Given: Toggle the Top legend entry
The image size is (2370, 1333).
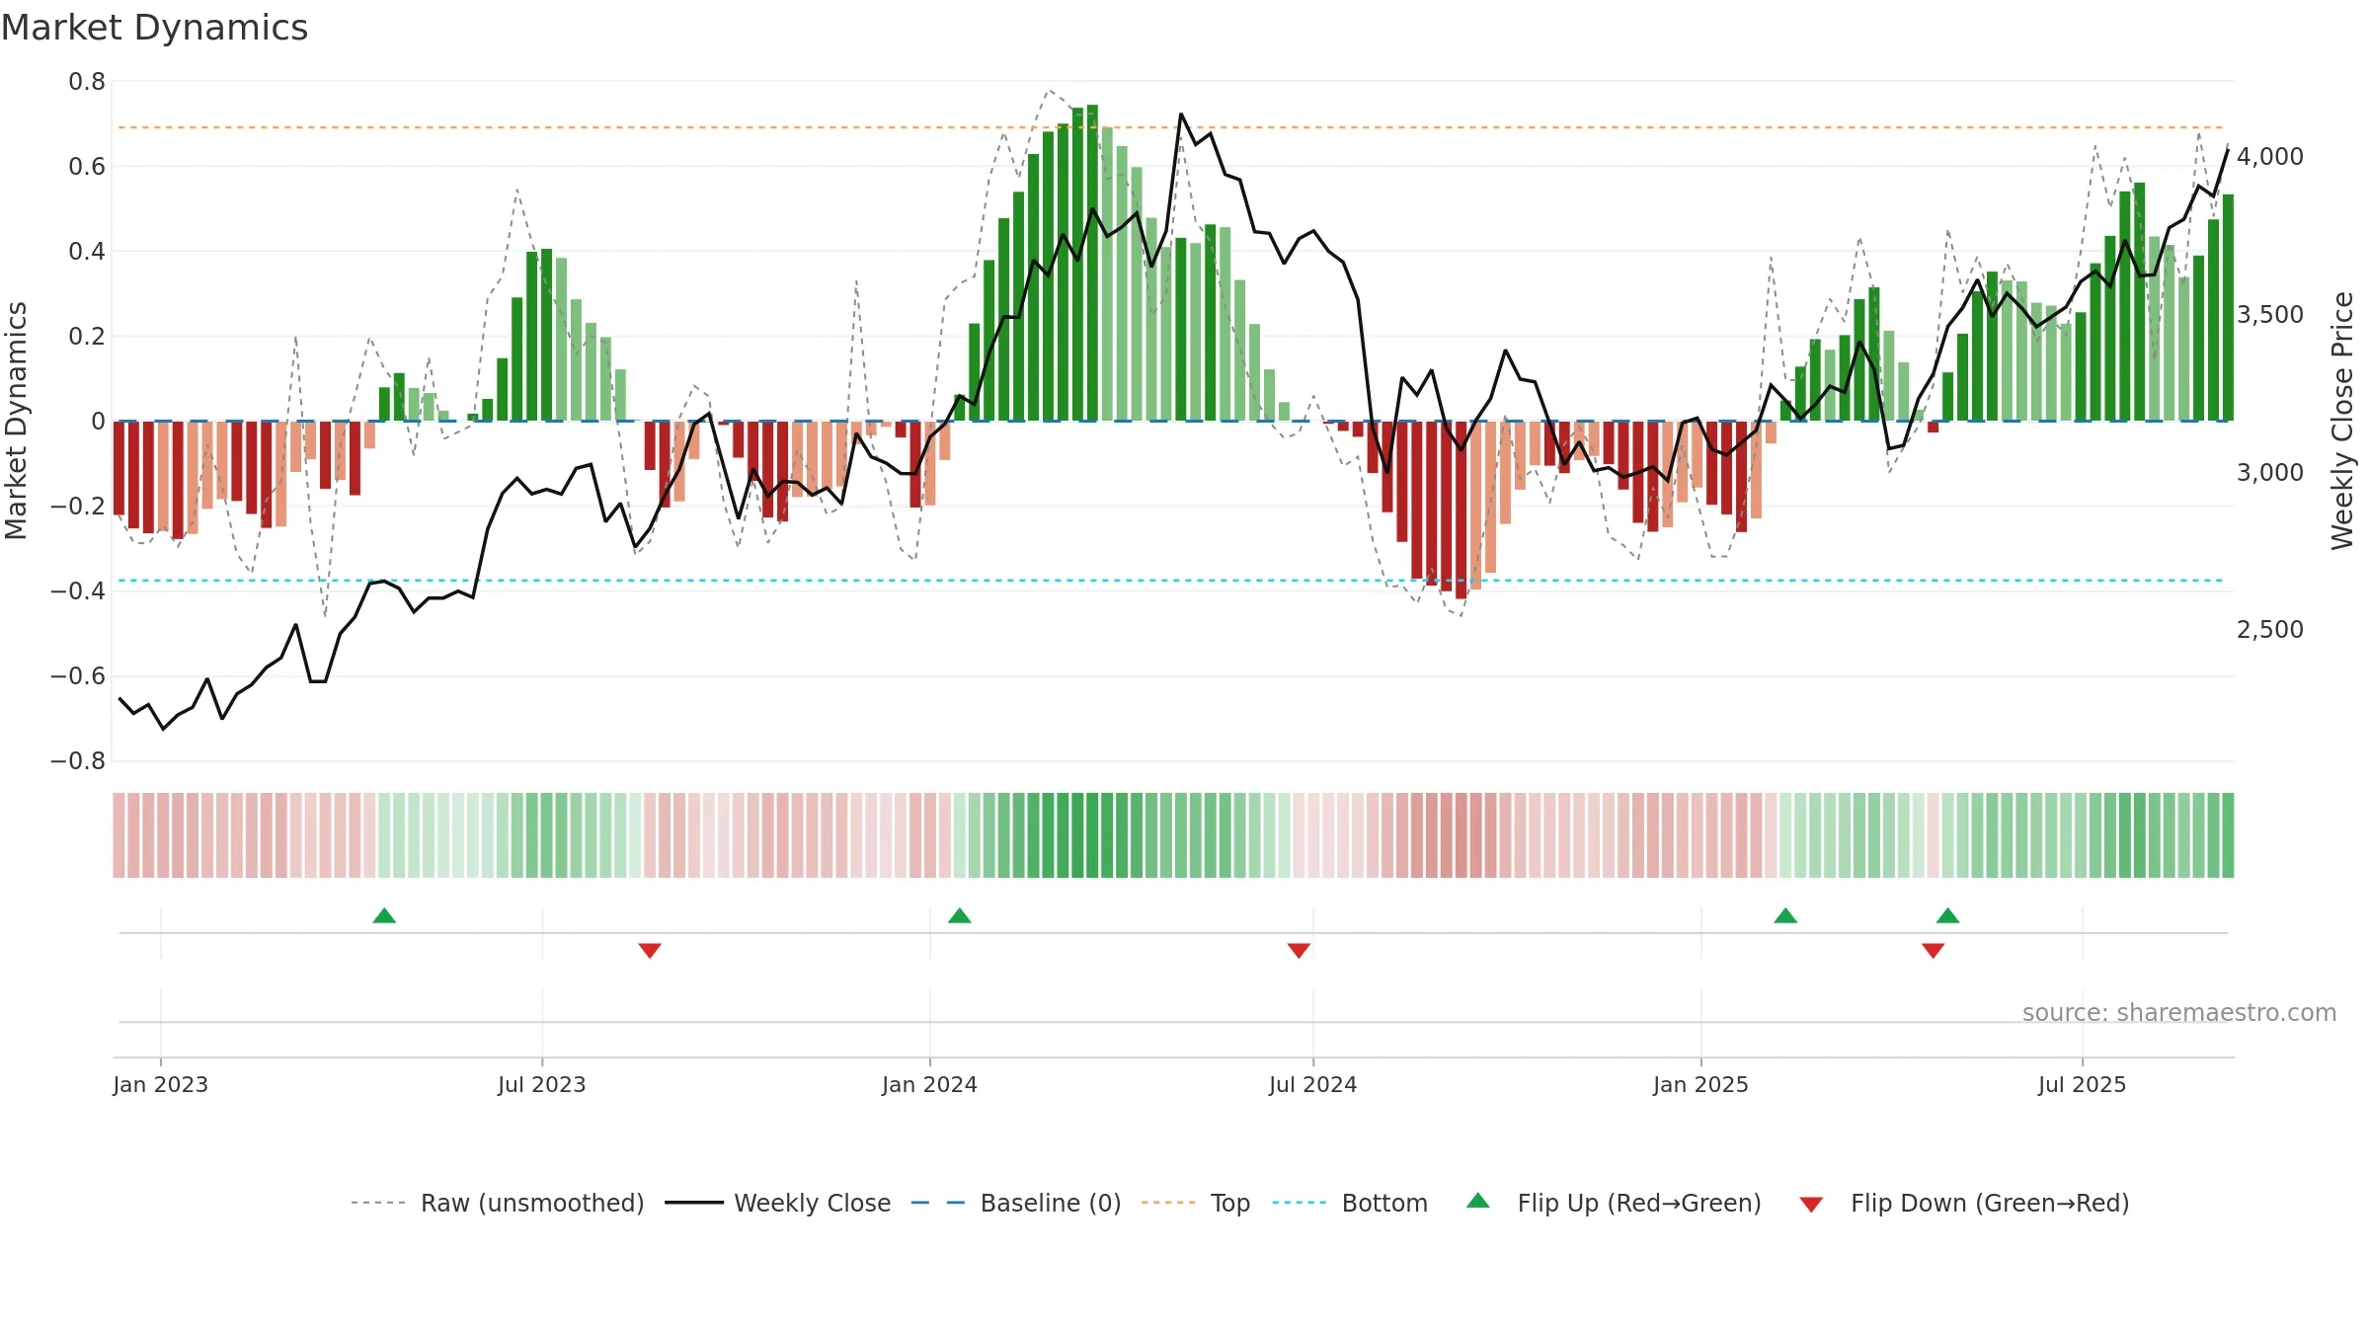Looking at the screenshot, I should click(1195, 1203).
